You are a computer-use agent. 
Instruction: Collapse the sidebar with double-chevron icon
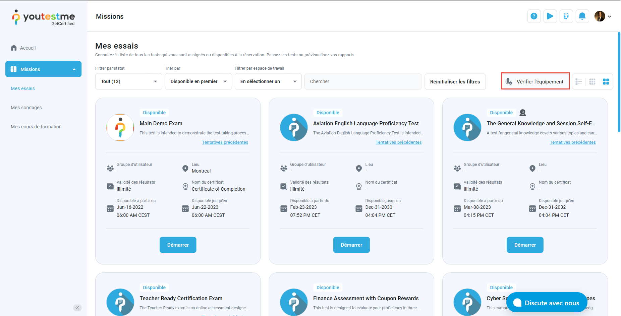pos(77,308)
